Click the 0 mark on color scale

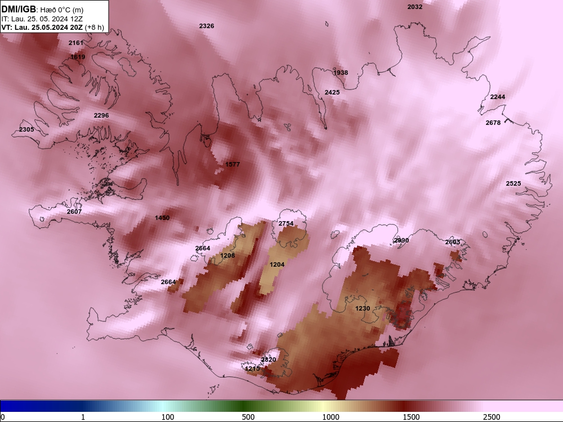(3, 417)
